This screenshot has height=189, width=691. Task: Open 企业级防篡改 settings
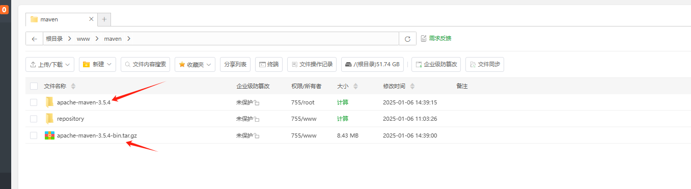[x=436, y=64]
